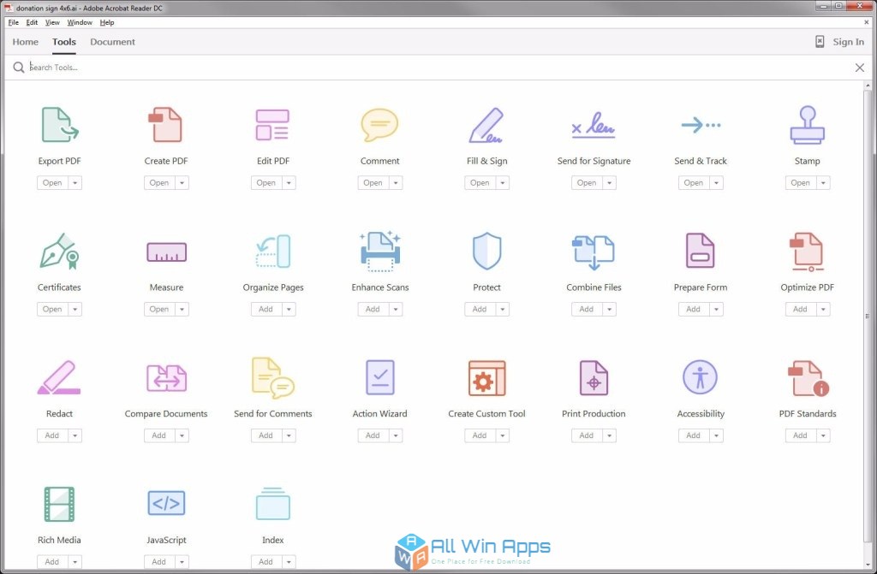Switch to the Document tab

pyautogui.click(x=112, y=42)
